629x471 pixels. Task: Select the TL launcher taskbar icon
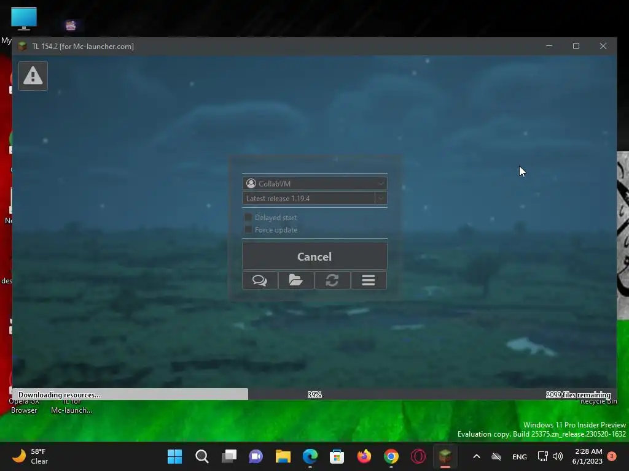(x=445, y=456)
